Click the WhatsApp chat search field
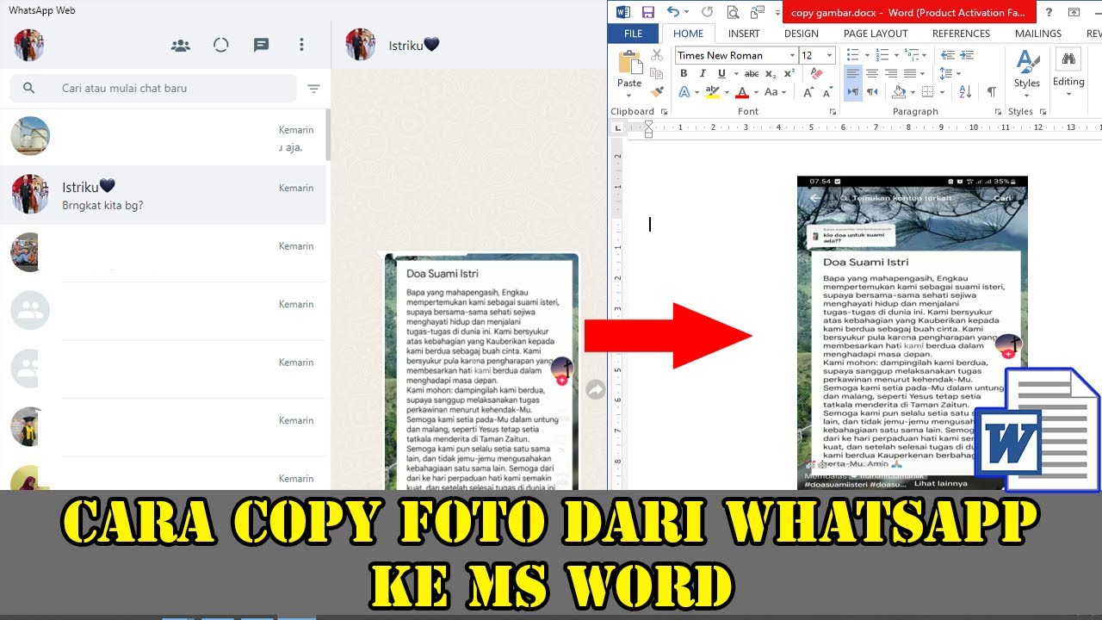Screen dimensions: 1102x620 point(153,88)
